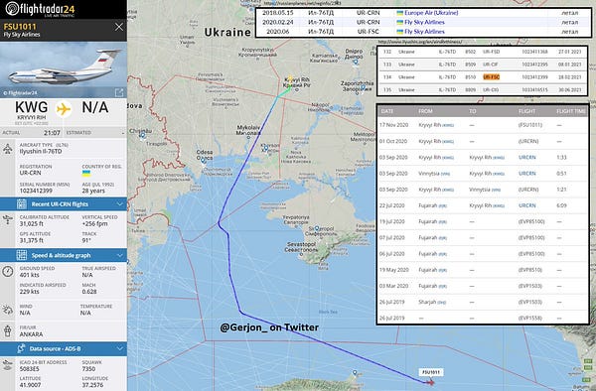The height and width of the screenshot is (391, 596).
Task: Collapse the Data source - ADS-B section
Action: pyautogui.click(x=120, y=348)
